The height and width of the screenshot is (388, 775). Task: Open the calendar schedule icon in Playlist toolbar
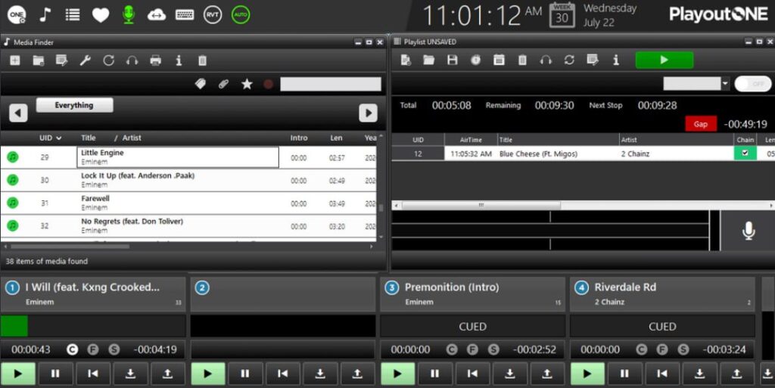(x=500, y=61)
